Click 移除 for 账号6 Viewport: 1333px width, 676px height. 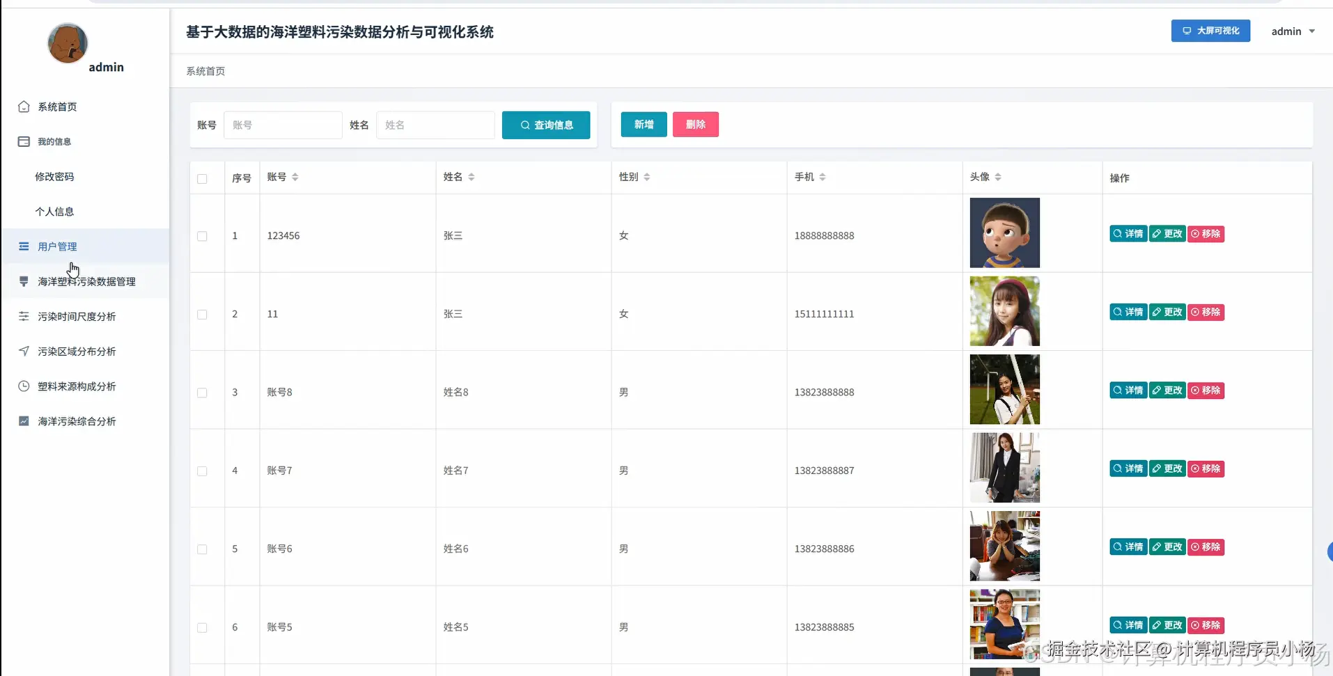tap(1206, 547)
